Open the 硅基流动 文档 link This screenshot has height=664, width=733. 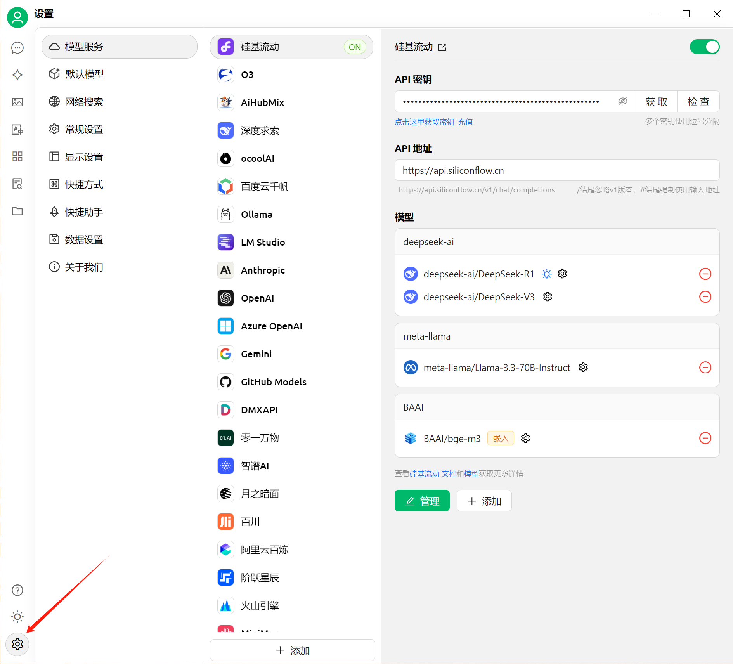pos(433,473)
